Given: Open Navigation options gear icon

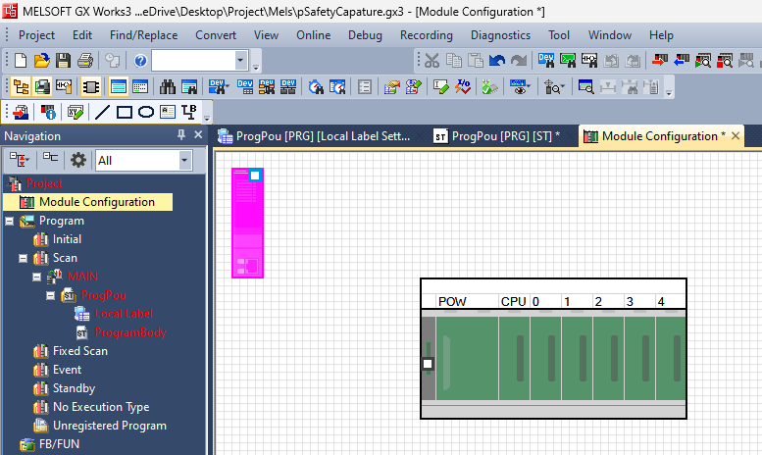Looking at the screenshot, I should [77, 160].
